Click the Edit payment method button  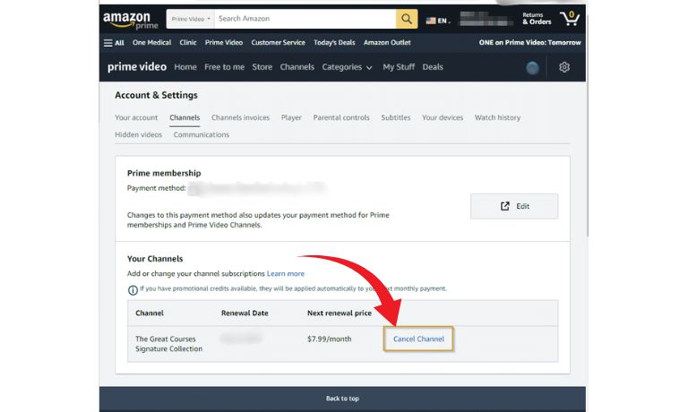(x=514, y=206)
